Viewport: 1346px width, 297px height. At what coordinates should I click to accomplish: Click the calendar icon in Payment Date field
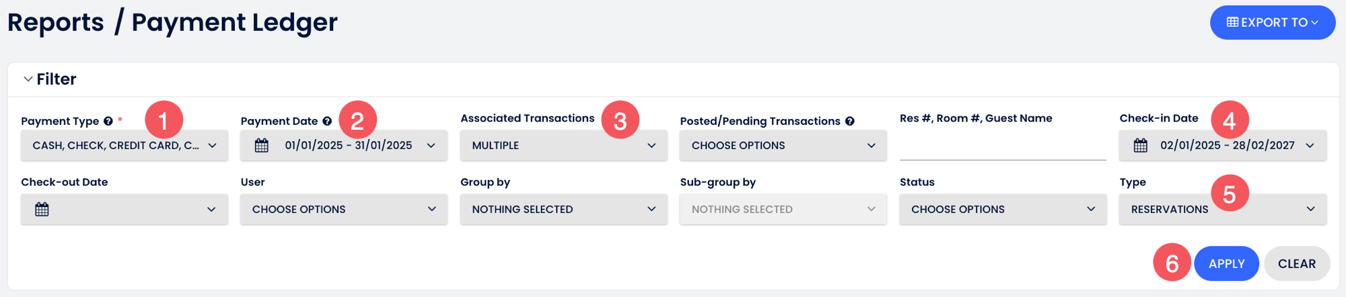coord(262,146)
